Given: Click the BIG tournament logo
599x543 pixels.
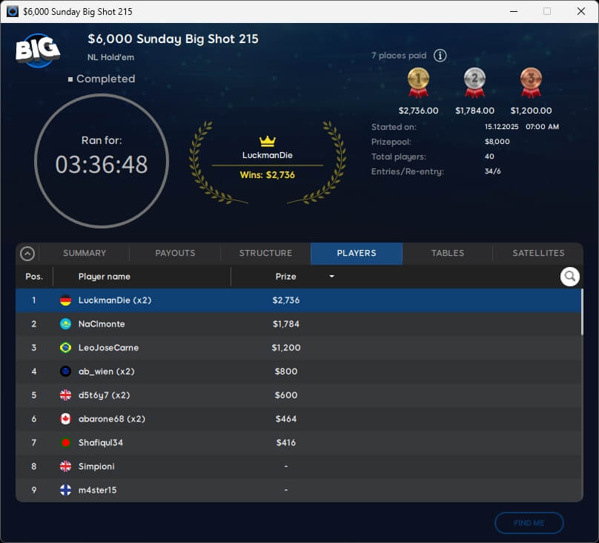Looking at the screenshot, I should point(38,50).
